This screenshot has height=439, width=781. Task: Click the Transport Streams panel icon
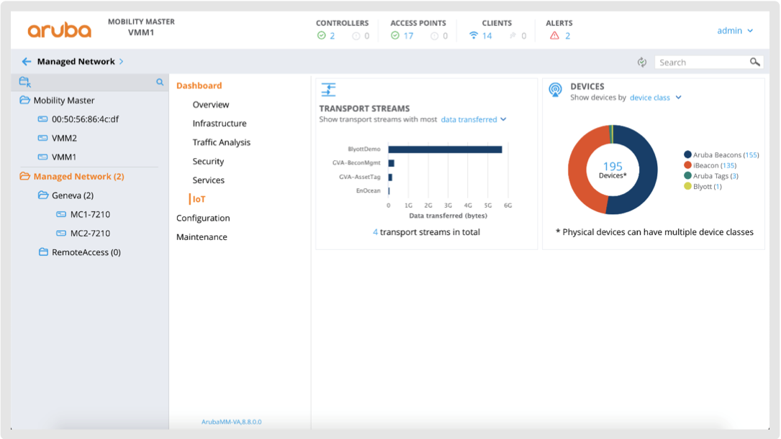coord(328,90)
